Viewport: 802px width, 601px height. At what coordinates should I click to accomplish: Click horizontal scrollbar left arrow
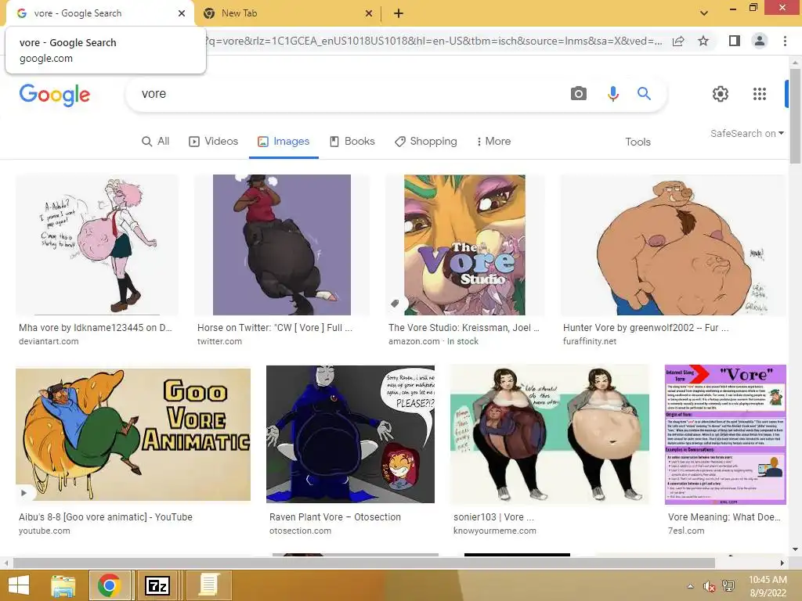(x=6, y=563)
